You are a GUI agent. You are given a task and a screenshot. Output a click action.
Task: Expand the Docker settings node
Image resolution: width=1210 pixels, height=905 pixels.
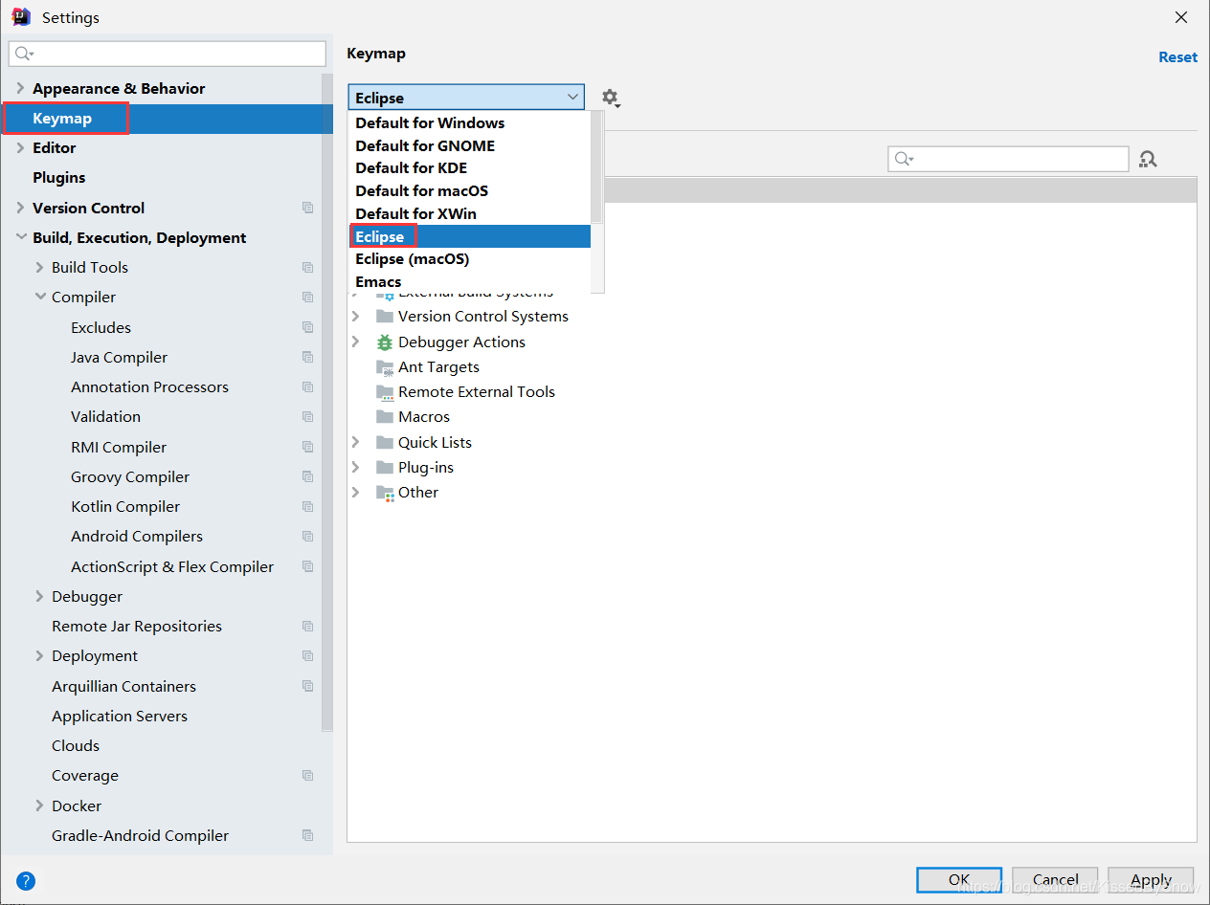pyautogui.click(x=39, y=806)
